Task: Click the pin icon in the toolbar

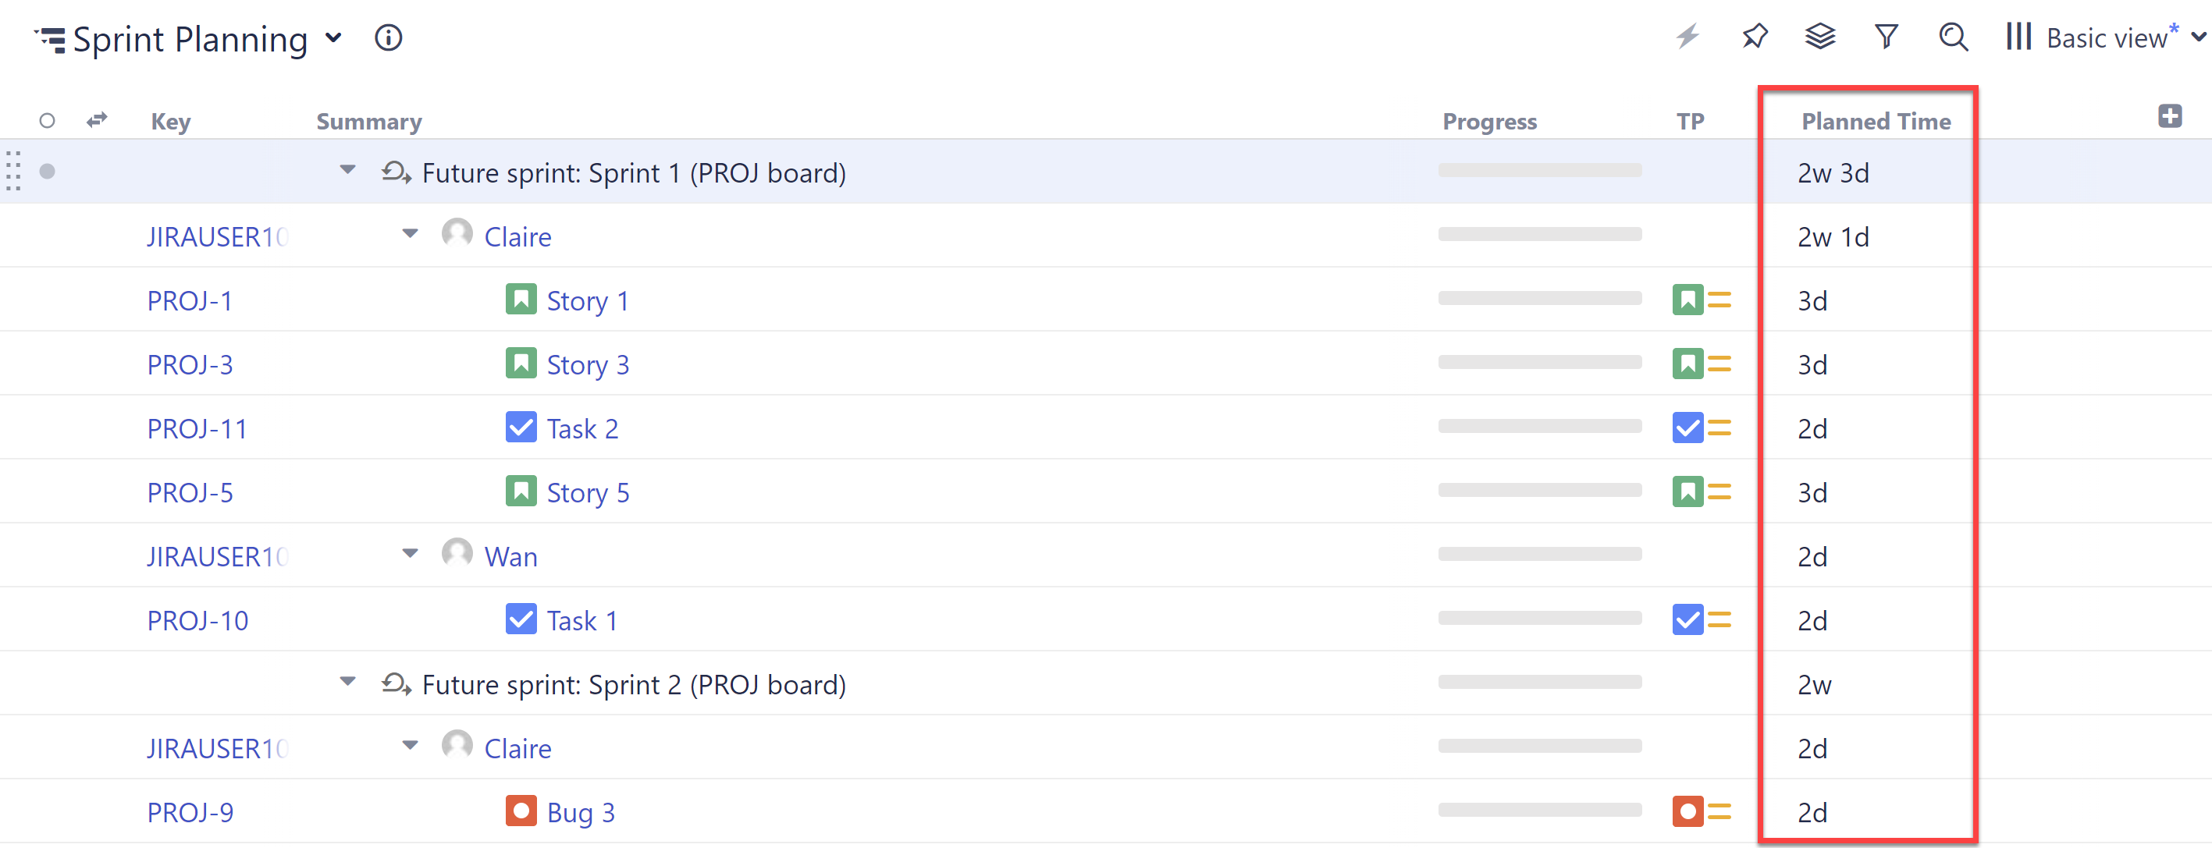Action: [x=1755, y=37]
